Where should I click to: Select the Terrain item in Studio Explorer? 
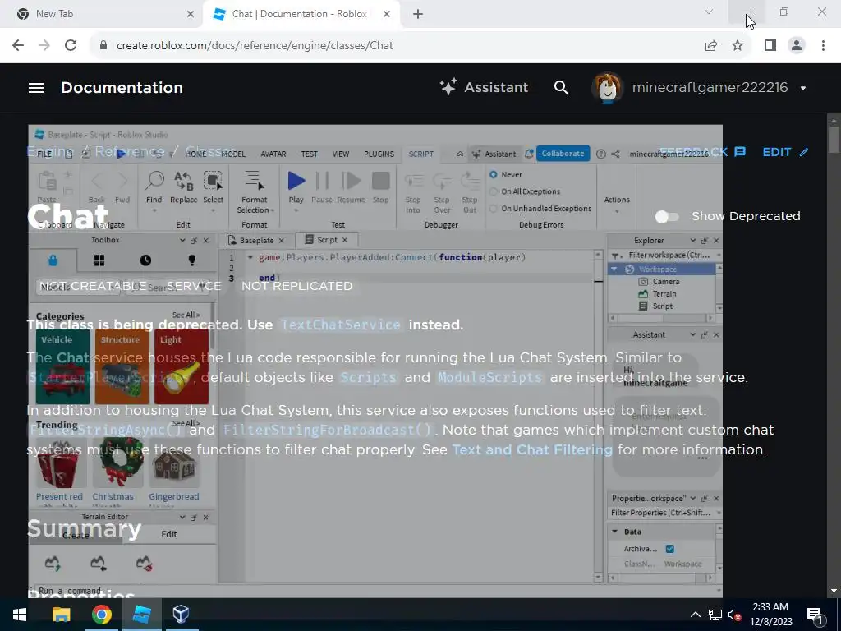click(664, 294)
